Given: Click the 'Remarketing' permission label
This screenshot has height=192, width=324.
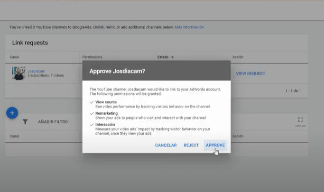Looking at the screenshot, I should click(x=106, y=113).
